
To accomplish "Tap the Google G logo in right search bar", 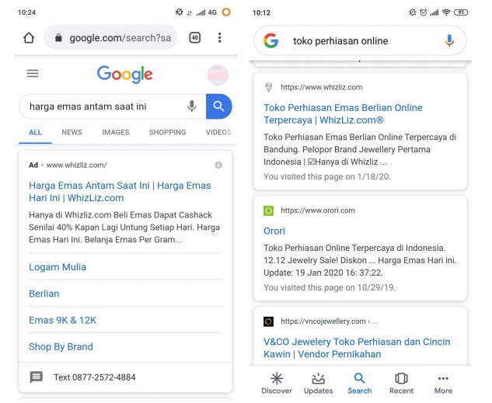I will 271,40.
